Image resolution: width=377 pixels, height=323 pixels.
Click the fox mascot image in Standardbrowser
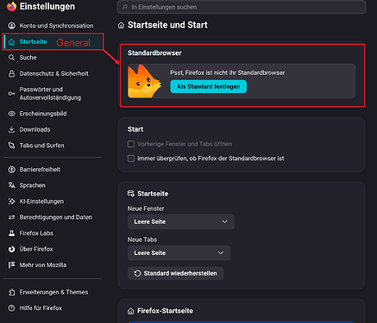(x=144, y=81)
